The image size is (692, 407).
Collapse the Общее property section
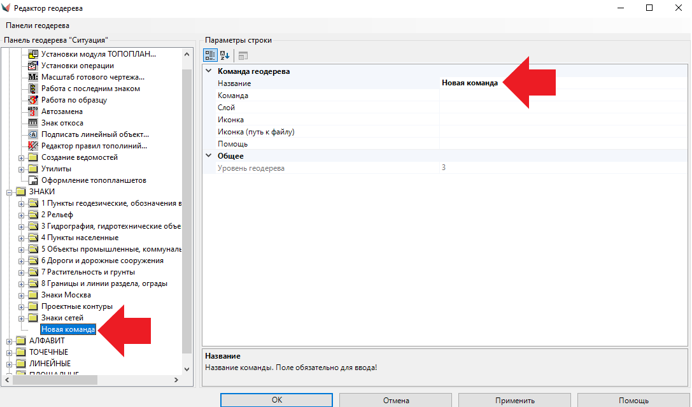[209, 156]
